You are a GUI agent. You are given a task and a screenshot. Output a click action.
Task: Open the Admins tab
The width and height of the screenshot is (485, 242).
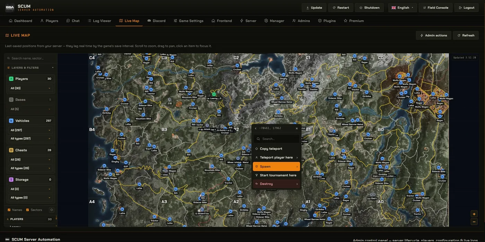pyautogui.click(x=301, y=21)
